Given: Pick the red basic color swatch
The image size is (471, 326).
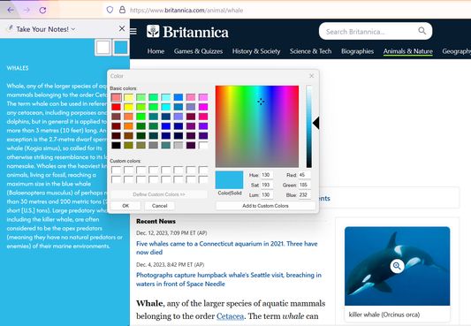Looking at the screenshot, I should (x=117, y=107).
